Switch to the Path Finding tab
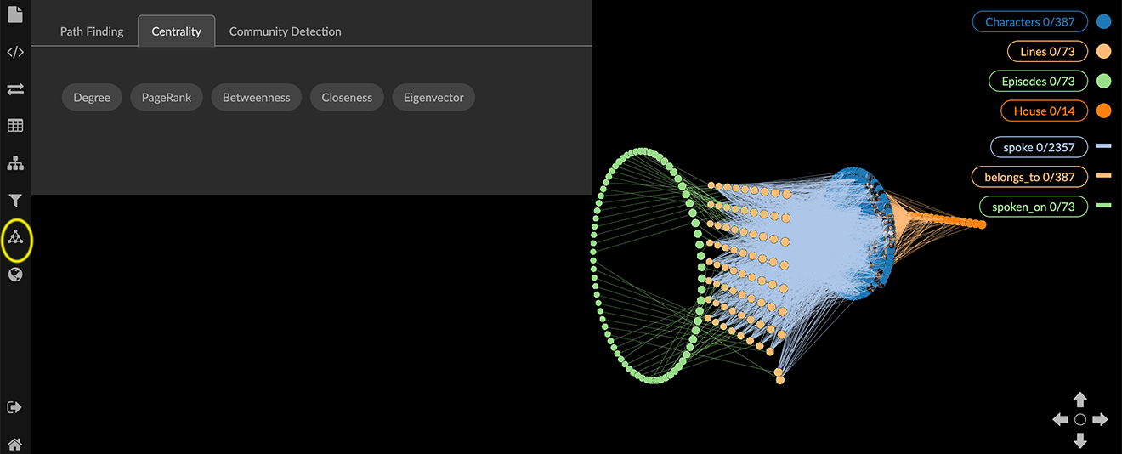 click(92, 31)
